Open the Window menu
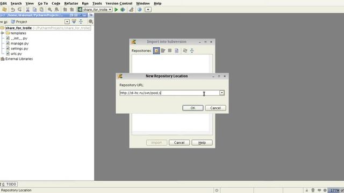344x193 pixels. [x=143, y=4]
